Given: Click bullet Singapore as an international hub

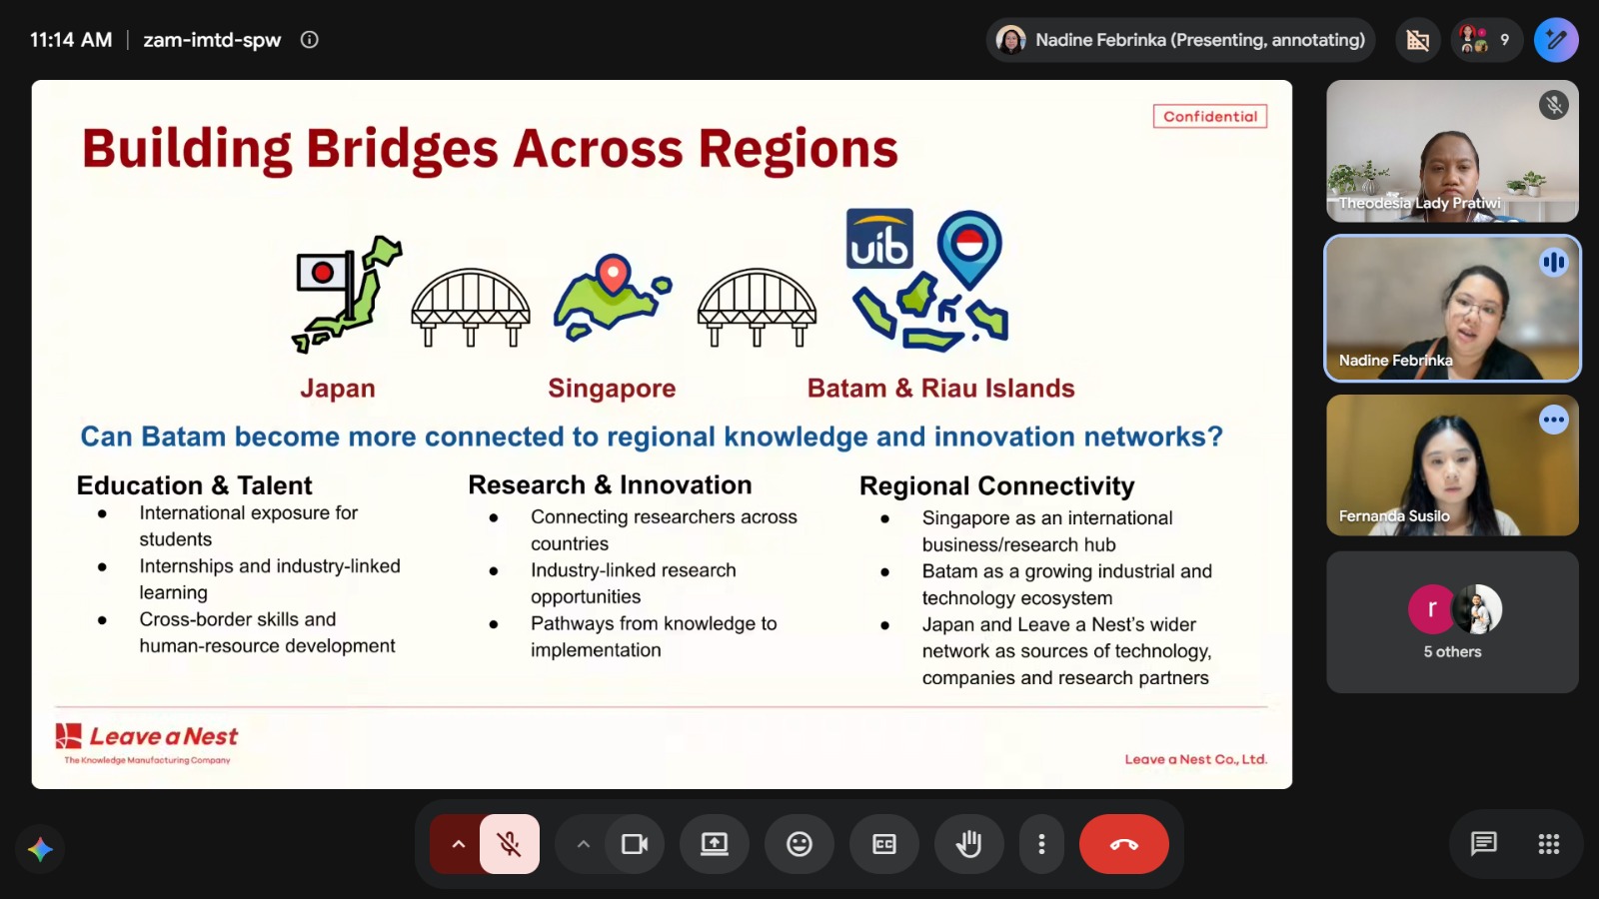Looking at the screenshot, I should pos(1047,531).
